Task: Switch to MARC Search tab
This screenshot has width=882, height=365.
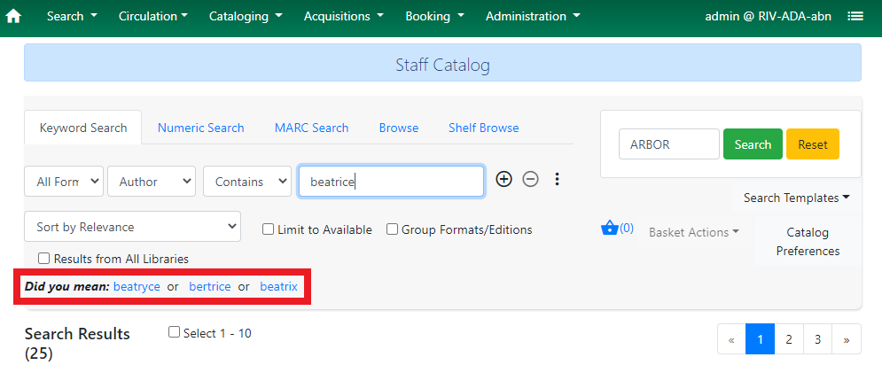Action: click(312, 128)
